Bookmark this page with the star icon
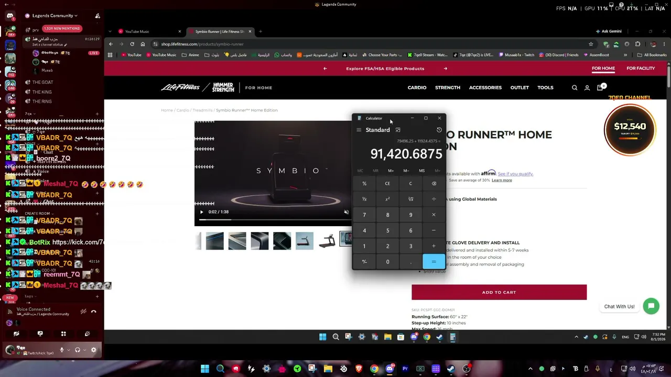Screen dimensions: 671x377 click(591, 44)
